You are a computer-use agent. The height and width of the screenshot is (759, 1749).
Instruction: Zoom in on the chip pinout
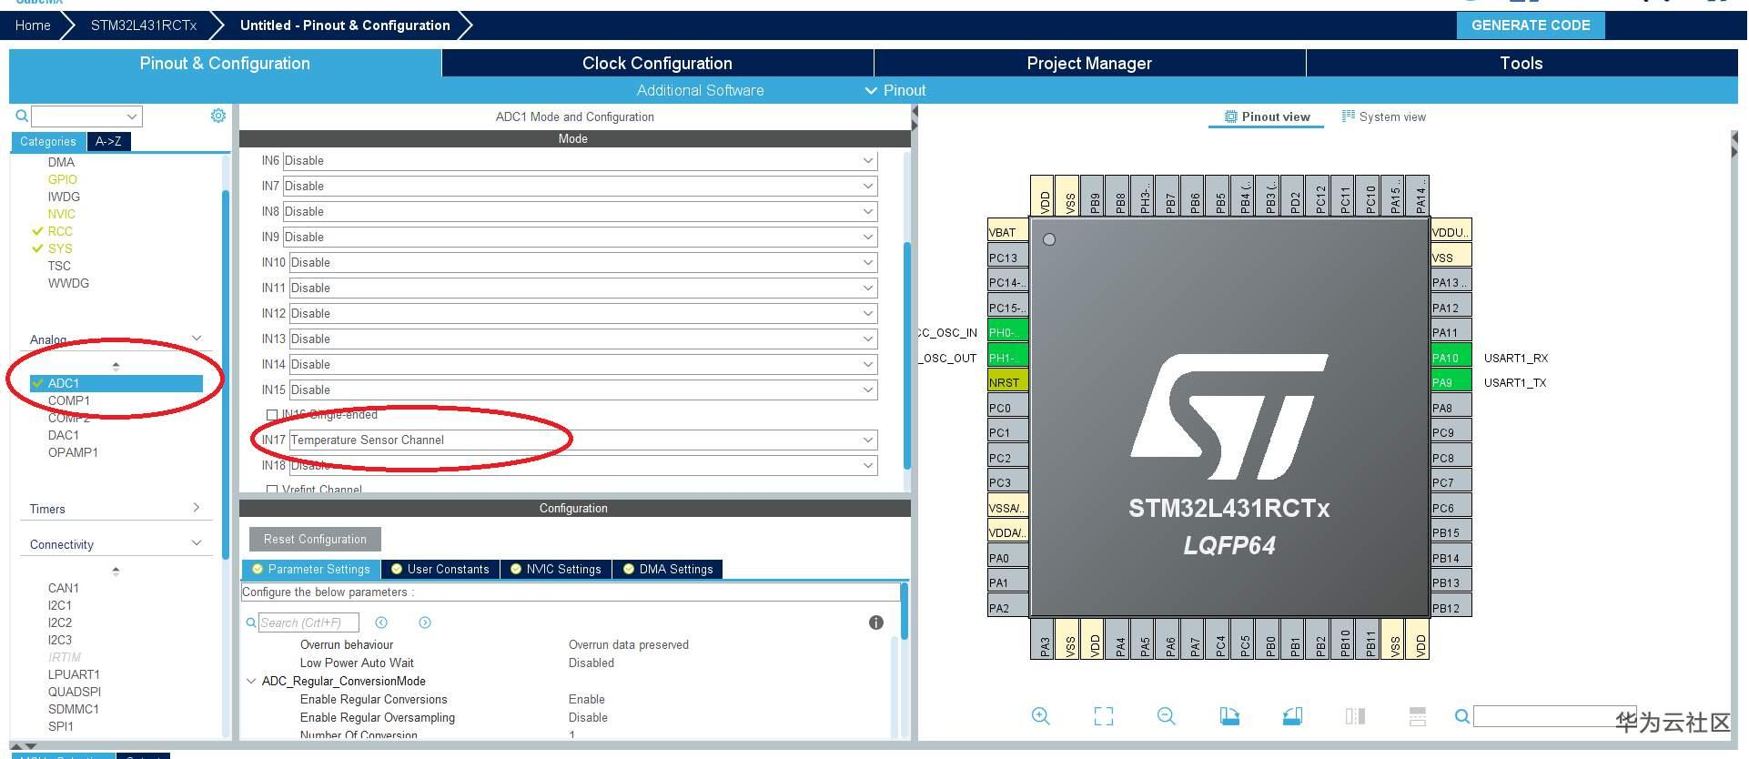click(x=1041, y=716)
